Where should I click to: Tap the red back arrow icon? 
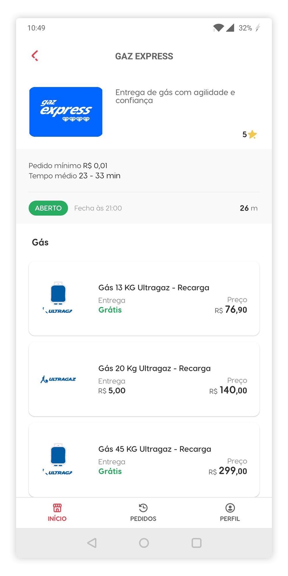pyautogui.click(x=35, y=56)
